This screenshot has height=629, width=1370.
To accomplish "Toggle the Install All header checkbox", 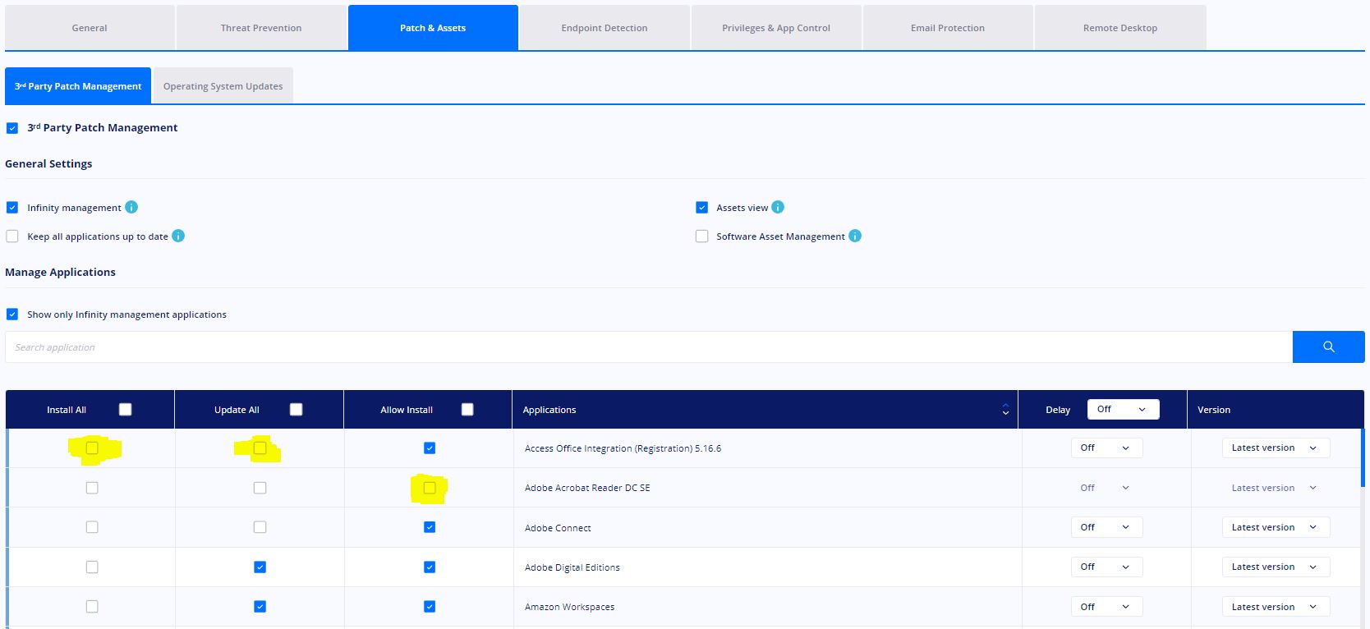I will point(125,409).
